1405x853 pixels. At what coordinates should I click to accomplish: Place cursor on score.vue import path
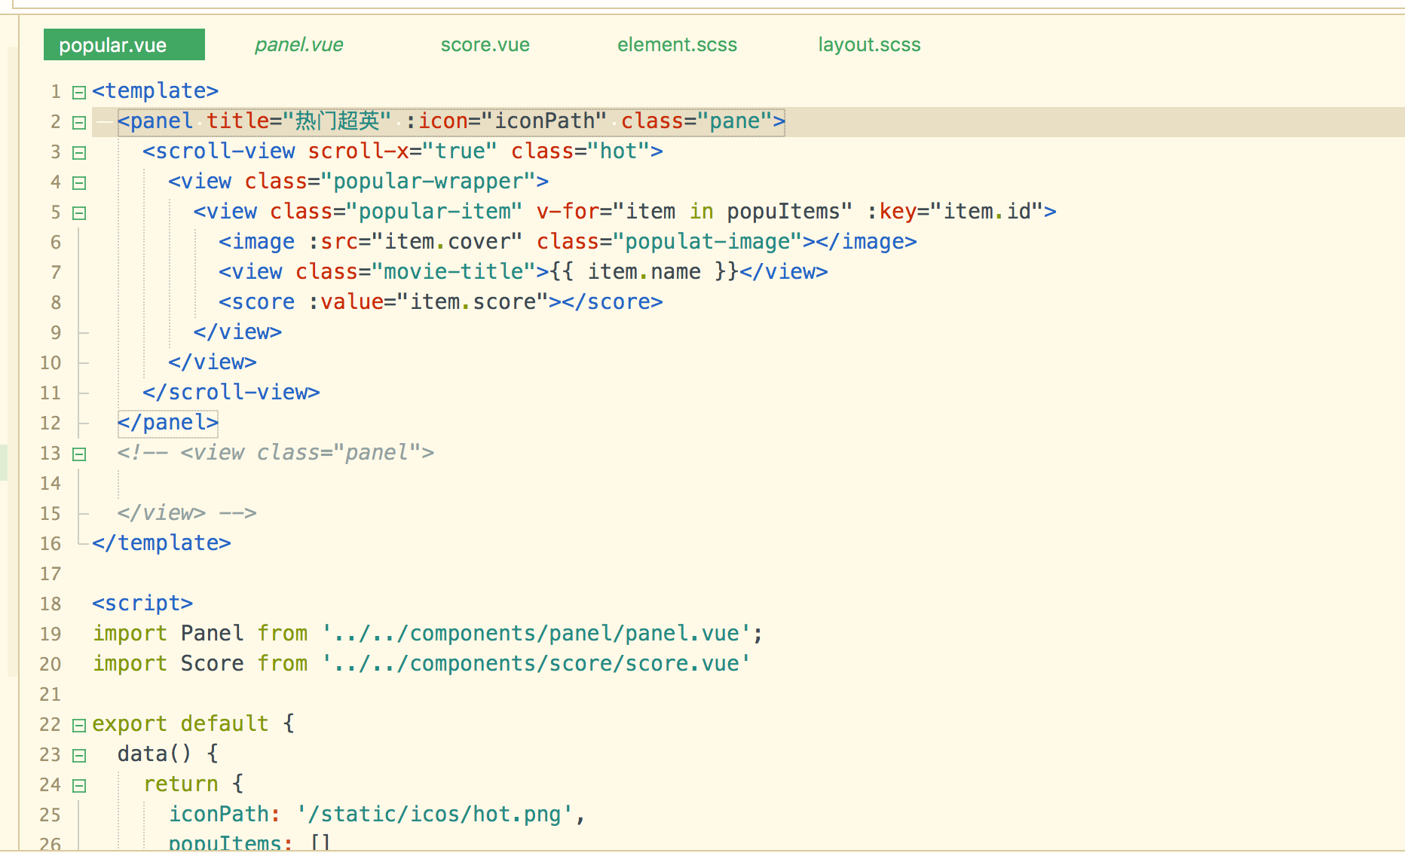coord(536,663)
